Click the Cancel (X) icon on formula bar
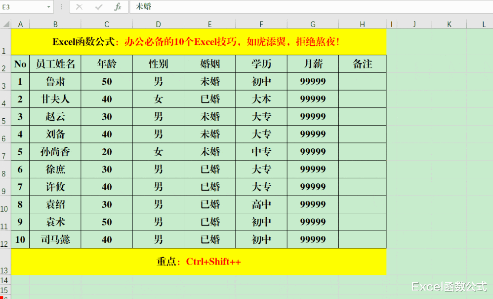 79,7
